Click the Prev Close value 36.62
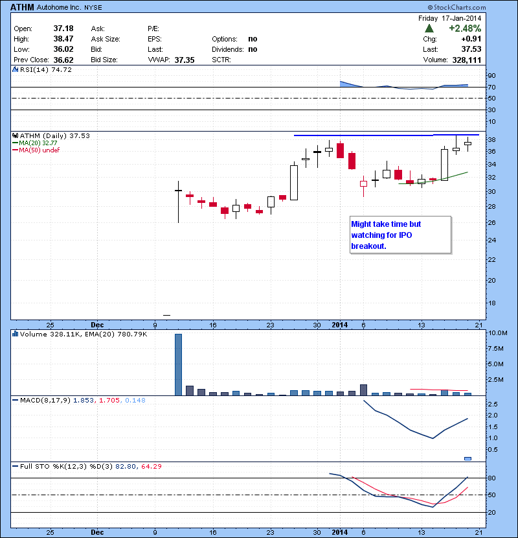Image resolution: width=518 pixels, height=538 pixels. [x=63, y=60]
